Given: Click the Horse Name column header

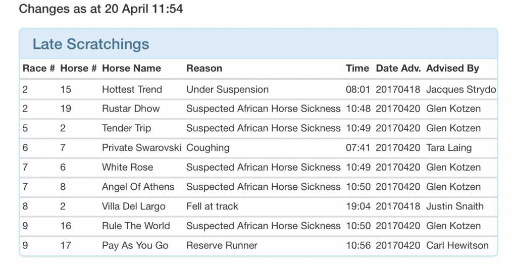Looking at the screenshot, I should 131,68.
